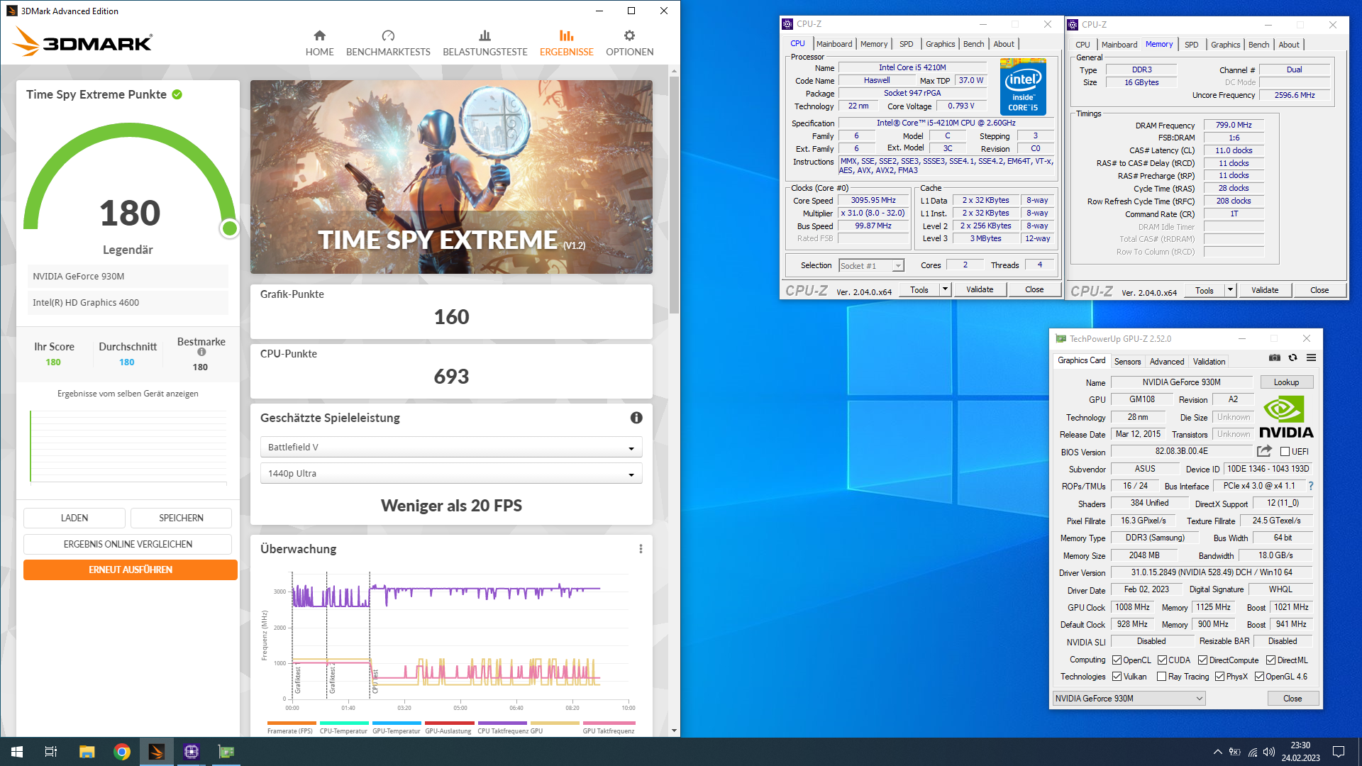Open Benchmarktests section
Screen dimensions: 1362x766
(x=388, y=43)
